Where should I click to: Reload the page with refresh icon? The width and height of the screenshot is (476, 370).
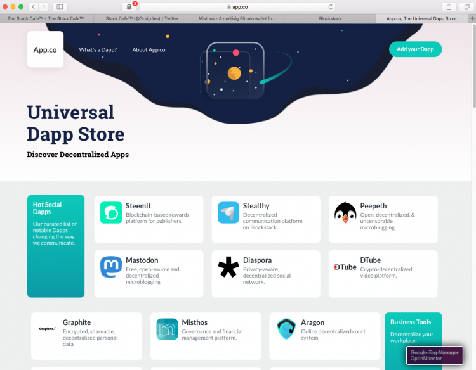331,6
